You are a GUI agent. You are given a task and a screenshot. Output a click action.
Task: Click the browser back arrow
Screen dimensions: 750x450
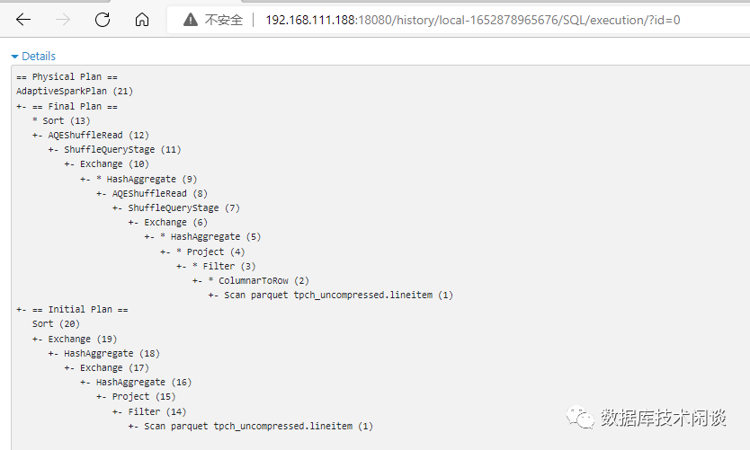[x=23, y=20]
